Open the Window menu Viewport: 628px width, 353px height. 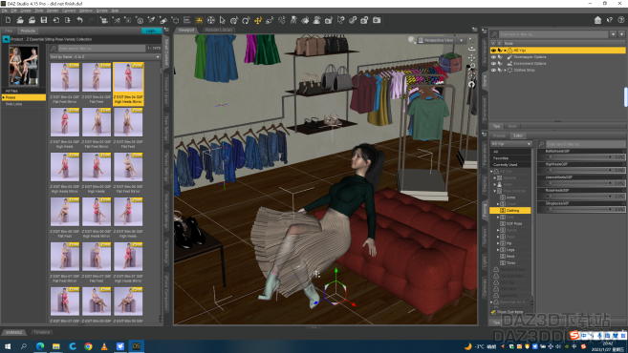(x=85, y=10)
